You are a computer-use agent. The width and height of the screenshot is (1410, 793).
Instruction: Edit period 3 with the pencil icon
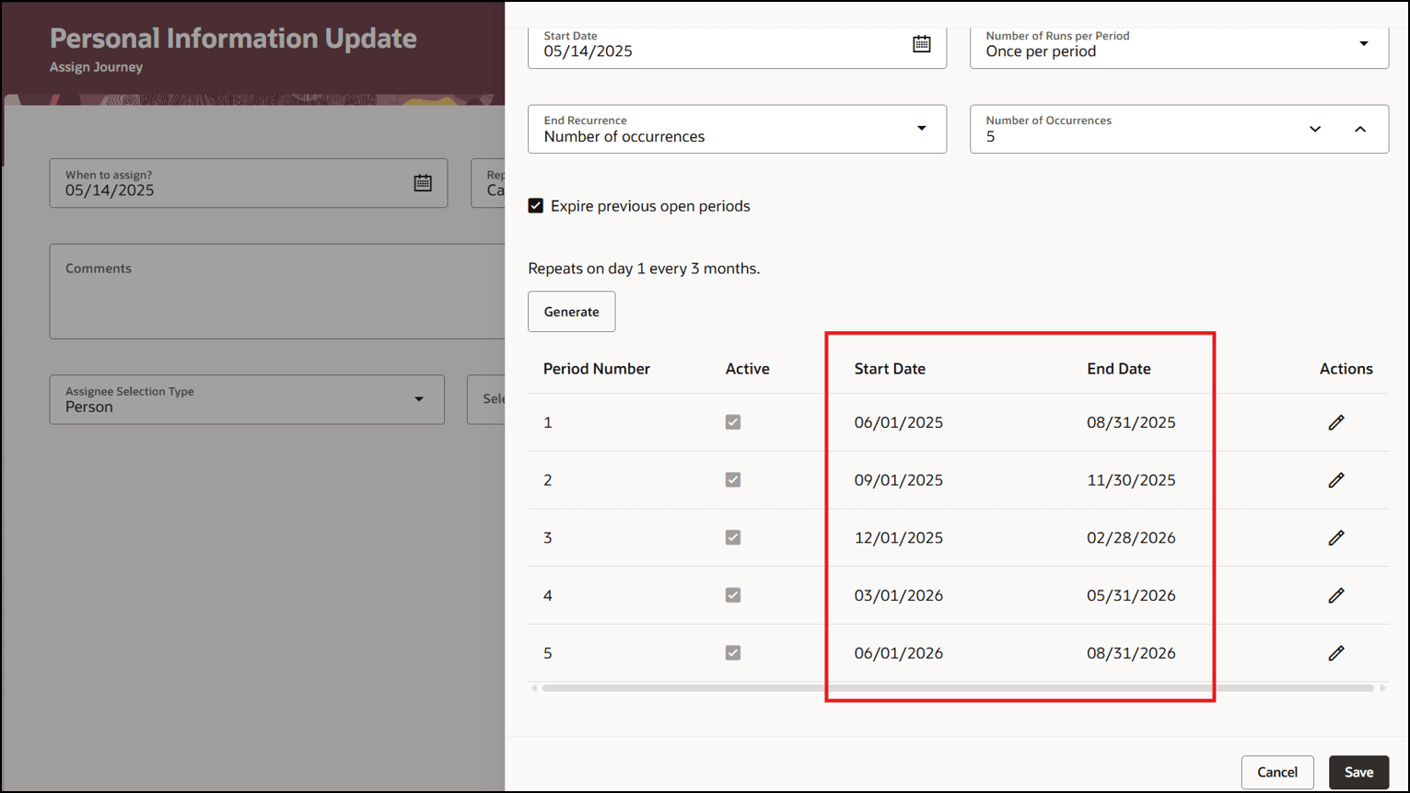1336,537
